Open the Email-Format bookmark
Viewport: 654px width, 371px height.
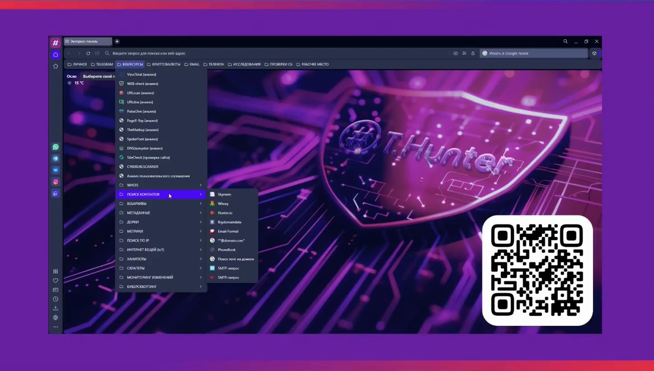click(x=233, y=231)
